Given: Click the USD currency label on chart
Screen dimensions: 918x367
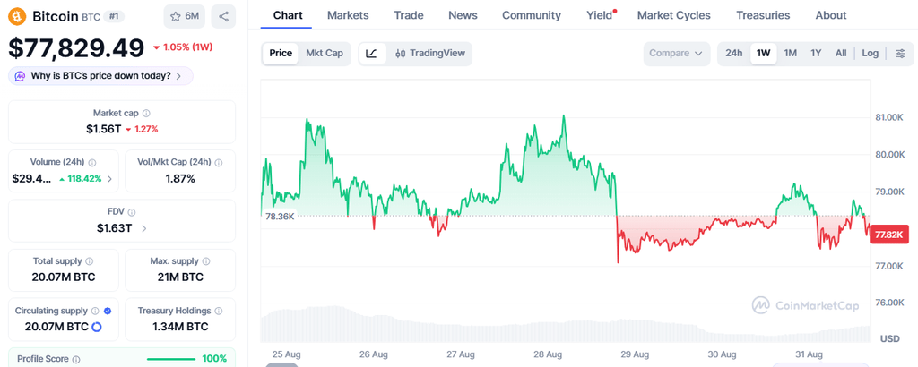Looking at the screenshot, I should pyautogui.click(x=890, y=339).
